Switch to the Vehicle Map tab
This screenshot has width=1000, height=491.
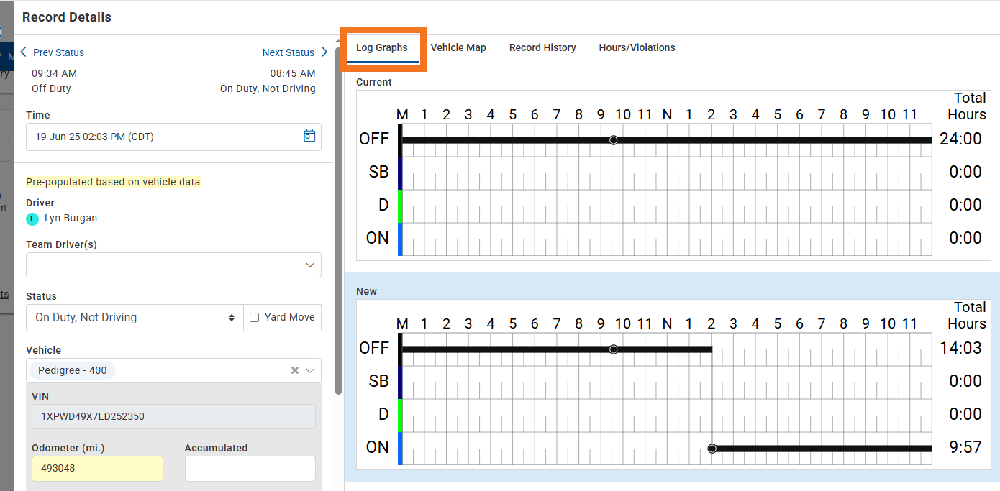point(458,47)
